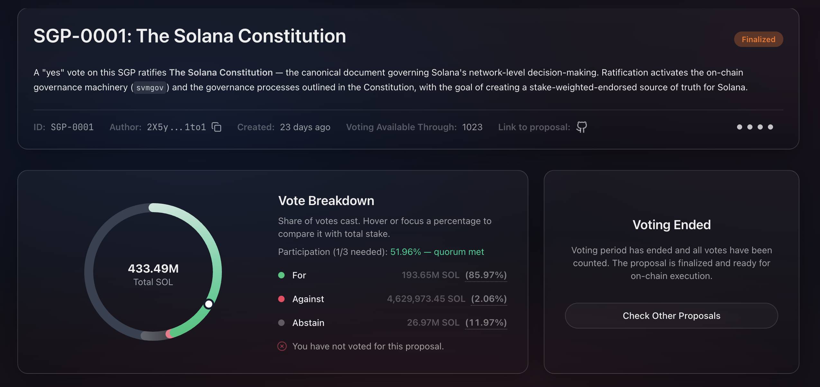Viewport: 820px width, 387px height.
Task: Click the pink Against segment of the donut
Action: pyautogui.click(x=169, y=334)
